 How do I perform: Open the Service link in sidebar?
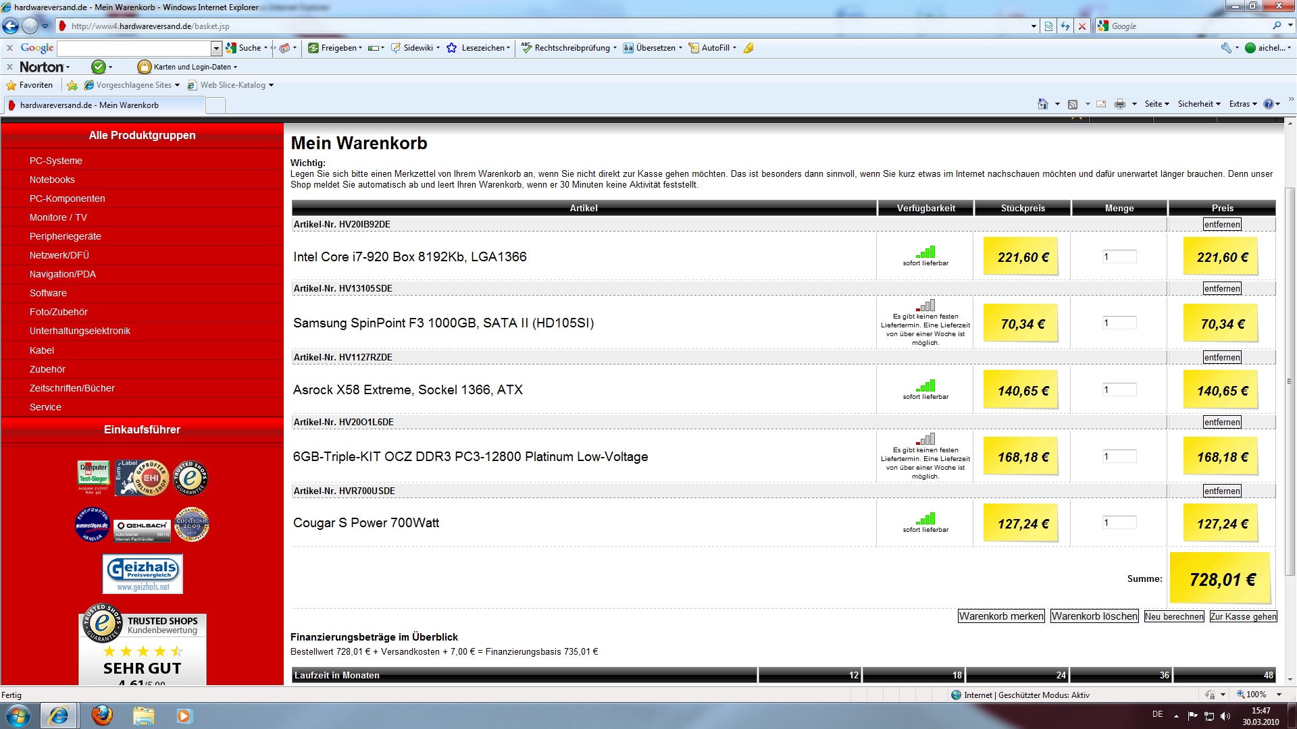point(45,407)
